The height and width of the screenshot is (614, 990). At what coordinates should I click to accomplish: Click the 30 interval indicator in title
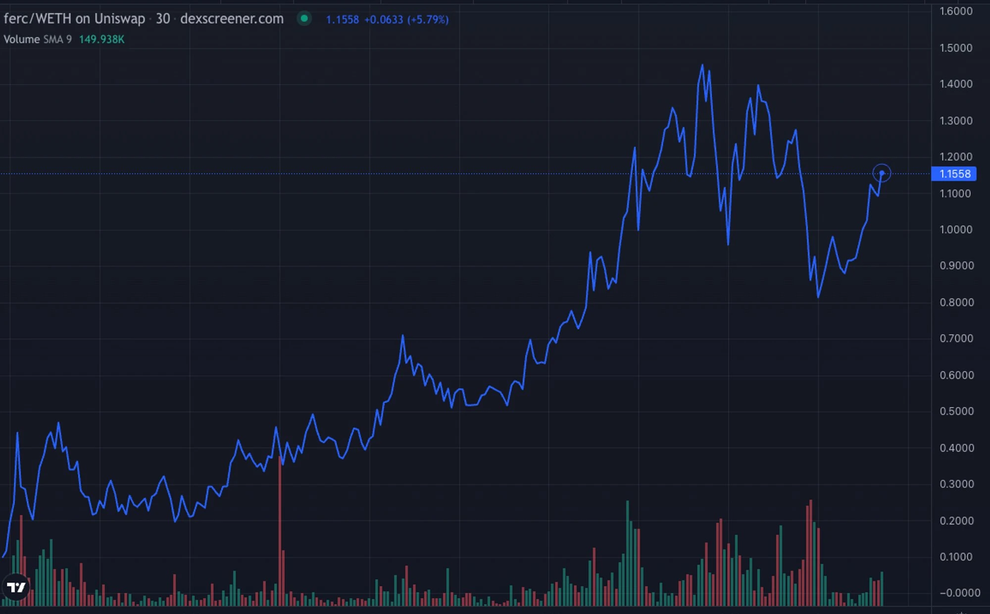(163, 19)
